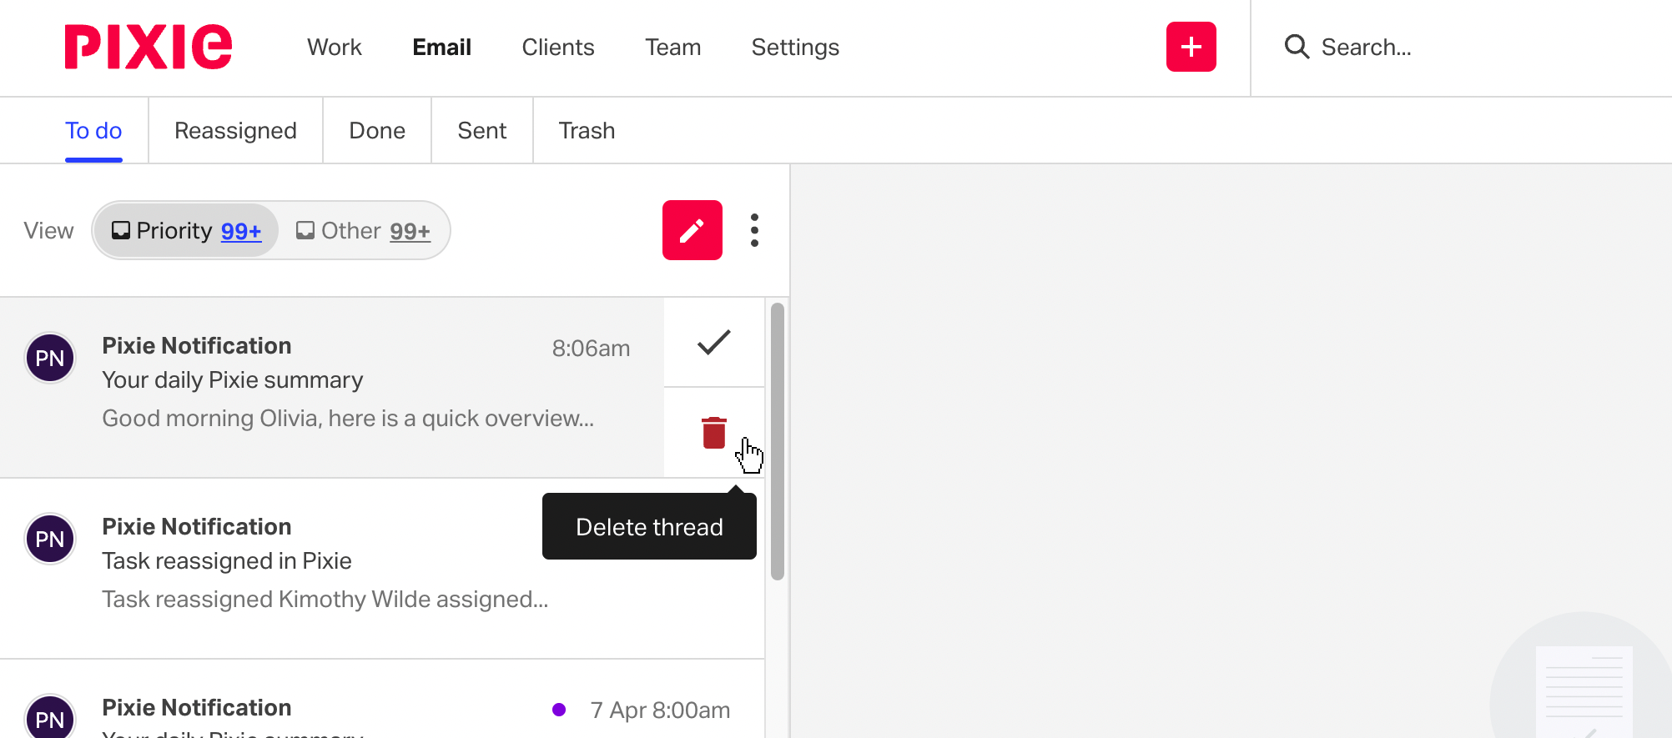The image size is (1672, 738).
Task: Select the To do tab
Action: (93, 131)
